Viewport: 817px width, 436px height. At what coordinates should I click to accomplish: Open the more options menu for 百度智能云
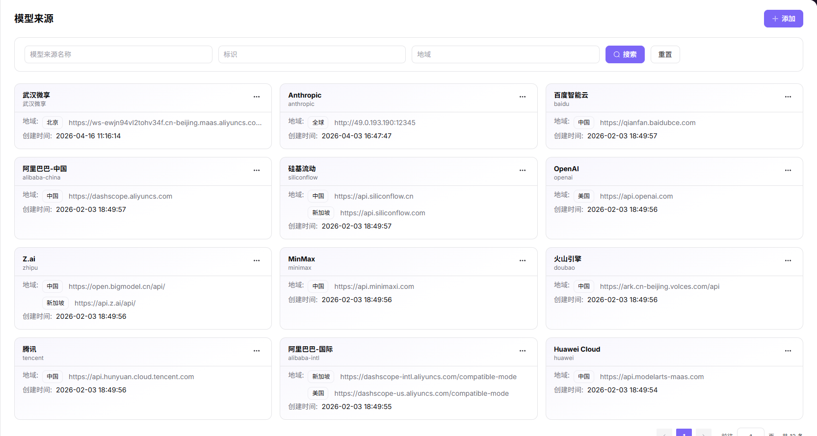coord(788,97)
